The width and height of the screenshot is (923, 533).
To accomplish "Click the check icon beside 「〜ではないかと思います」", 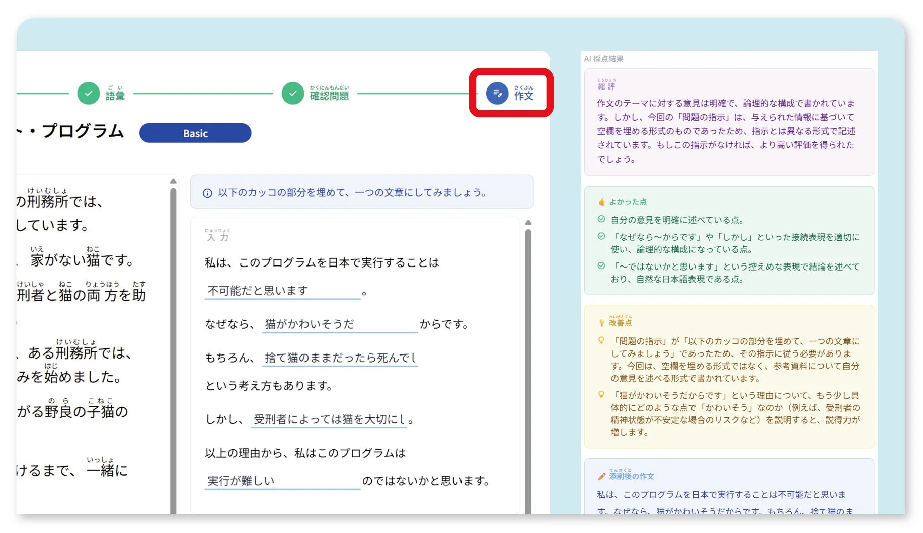I will 601,266.
